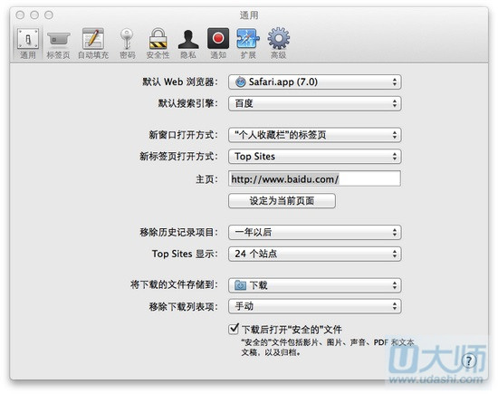Screen dimensions: 498x394
Task: Open the 移除下载列表项 手动 dropdown
Action: coord(315,306)
